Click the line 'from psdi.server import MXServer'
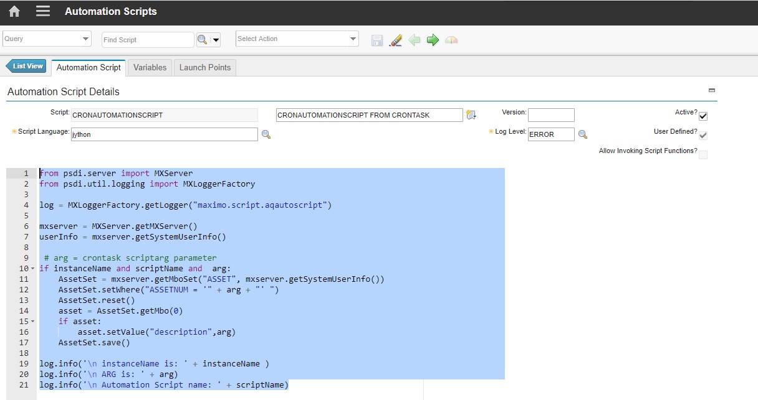 [x=116, y=174]
